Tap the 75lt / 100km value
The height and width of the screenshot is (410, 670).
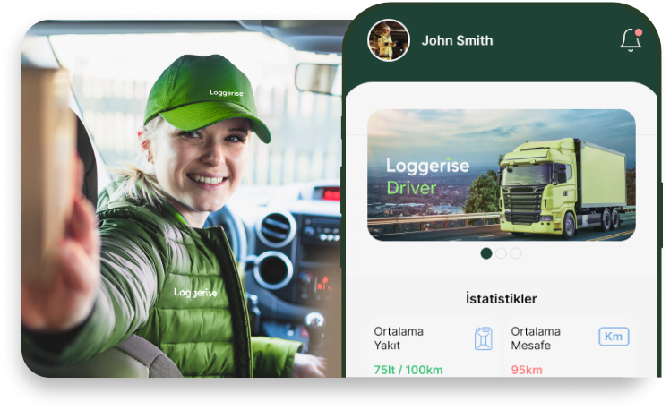(408, 370)
